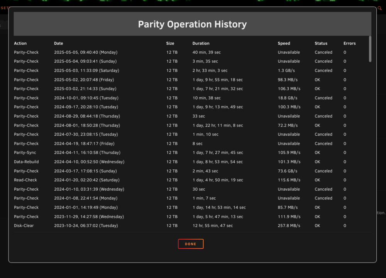Click speed value 73.6 GB/s

(x=288, y=171)
